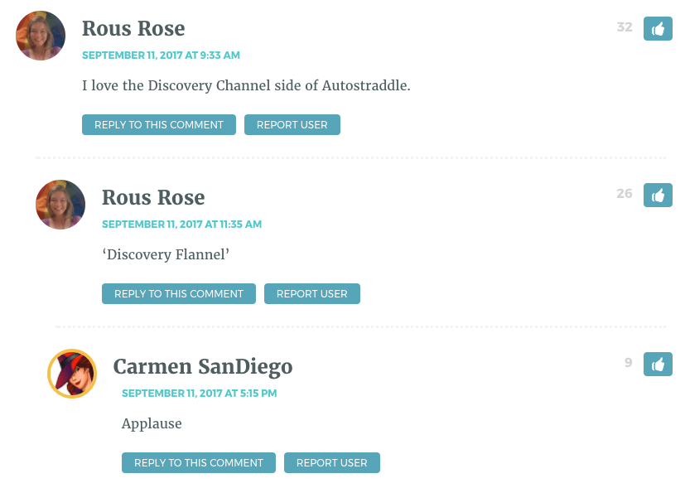
Task: Report user on the top Rous Rose comment
Action: pyautogui.click(x=292, y=125)
